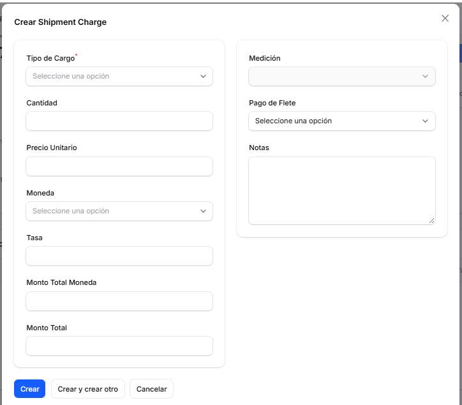
Task: Click the Crear y crear otro button
Action: (88, 389)
